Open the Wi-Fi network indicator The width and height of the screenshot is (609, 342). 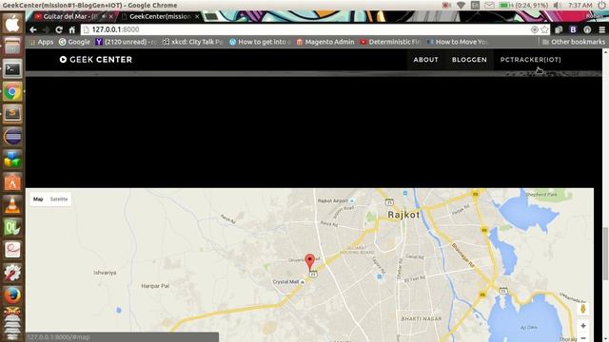[x=461, y=5]
